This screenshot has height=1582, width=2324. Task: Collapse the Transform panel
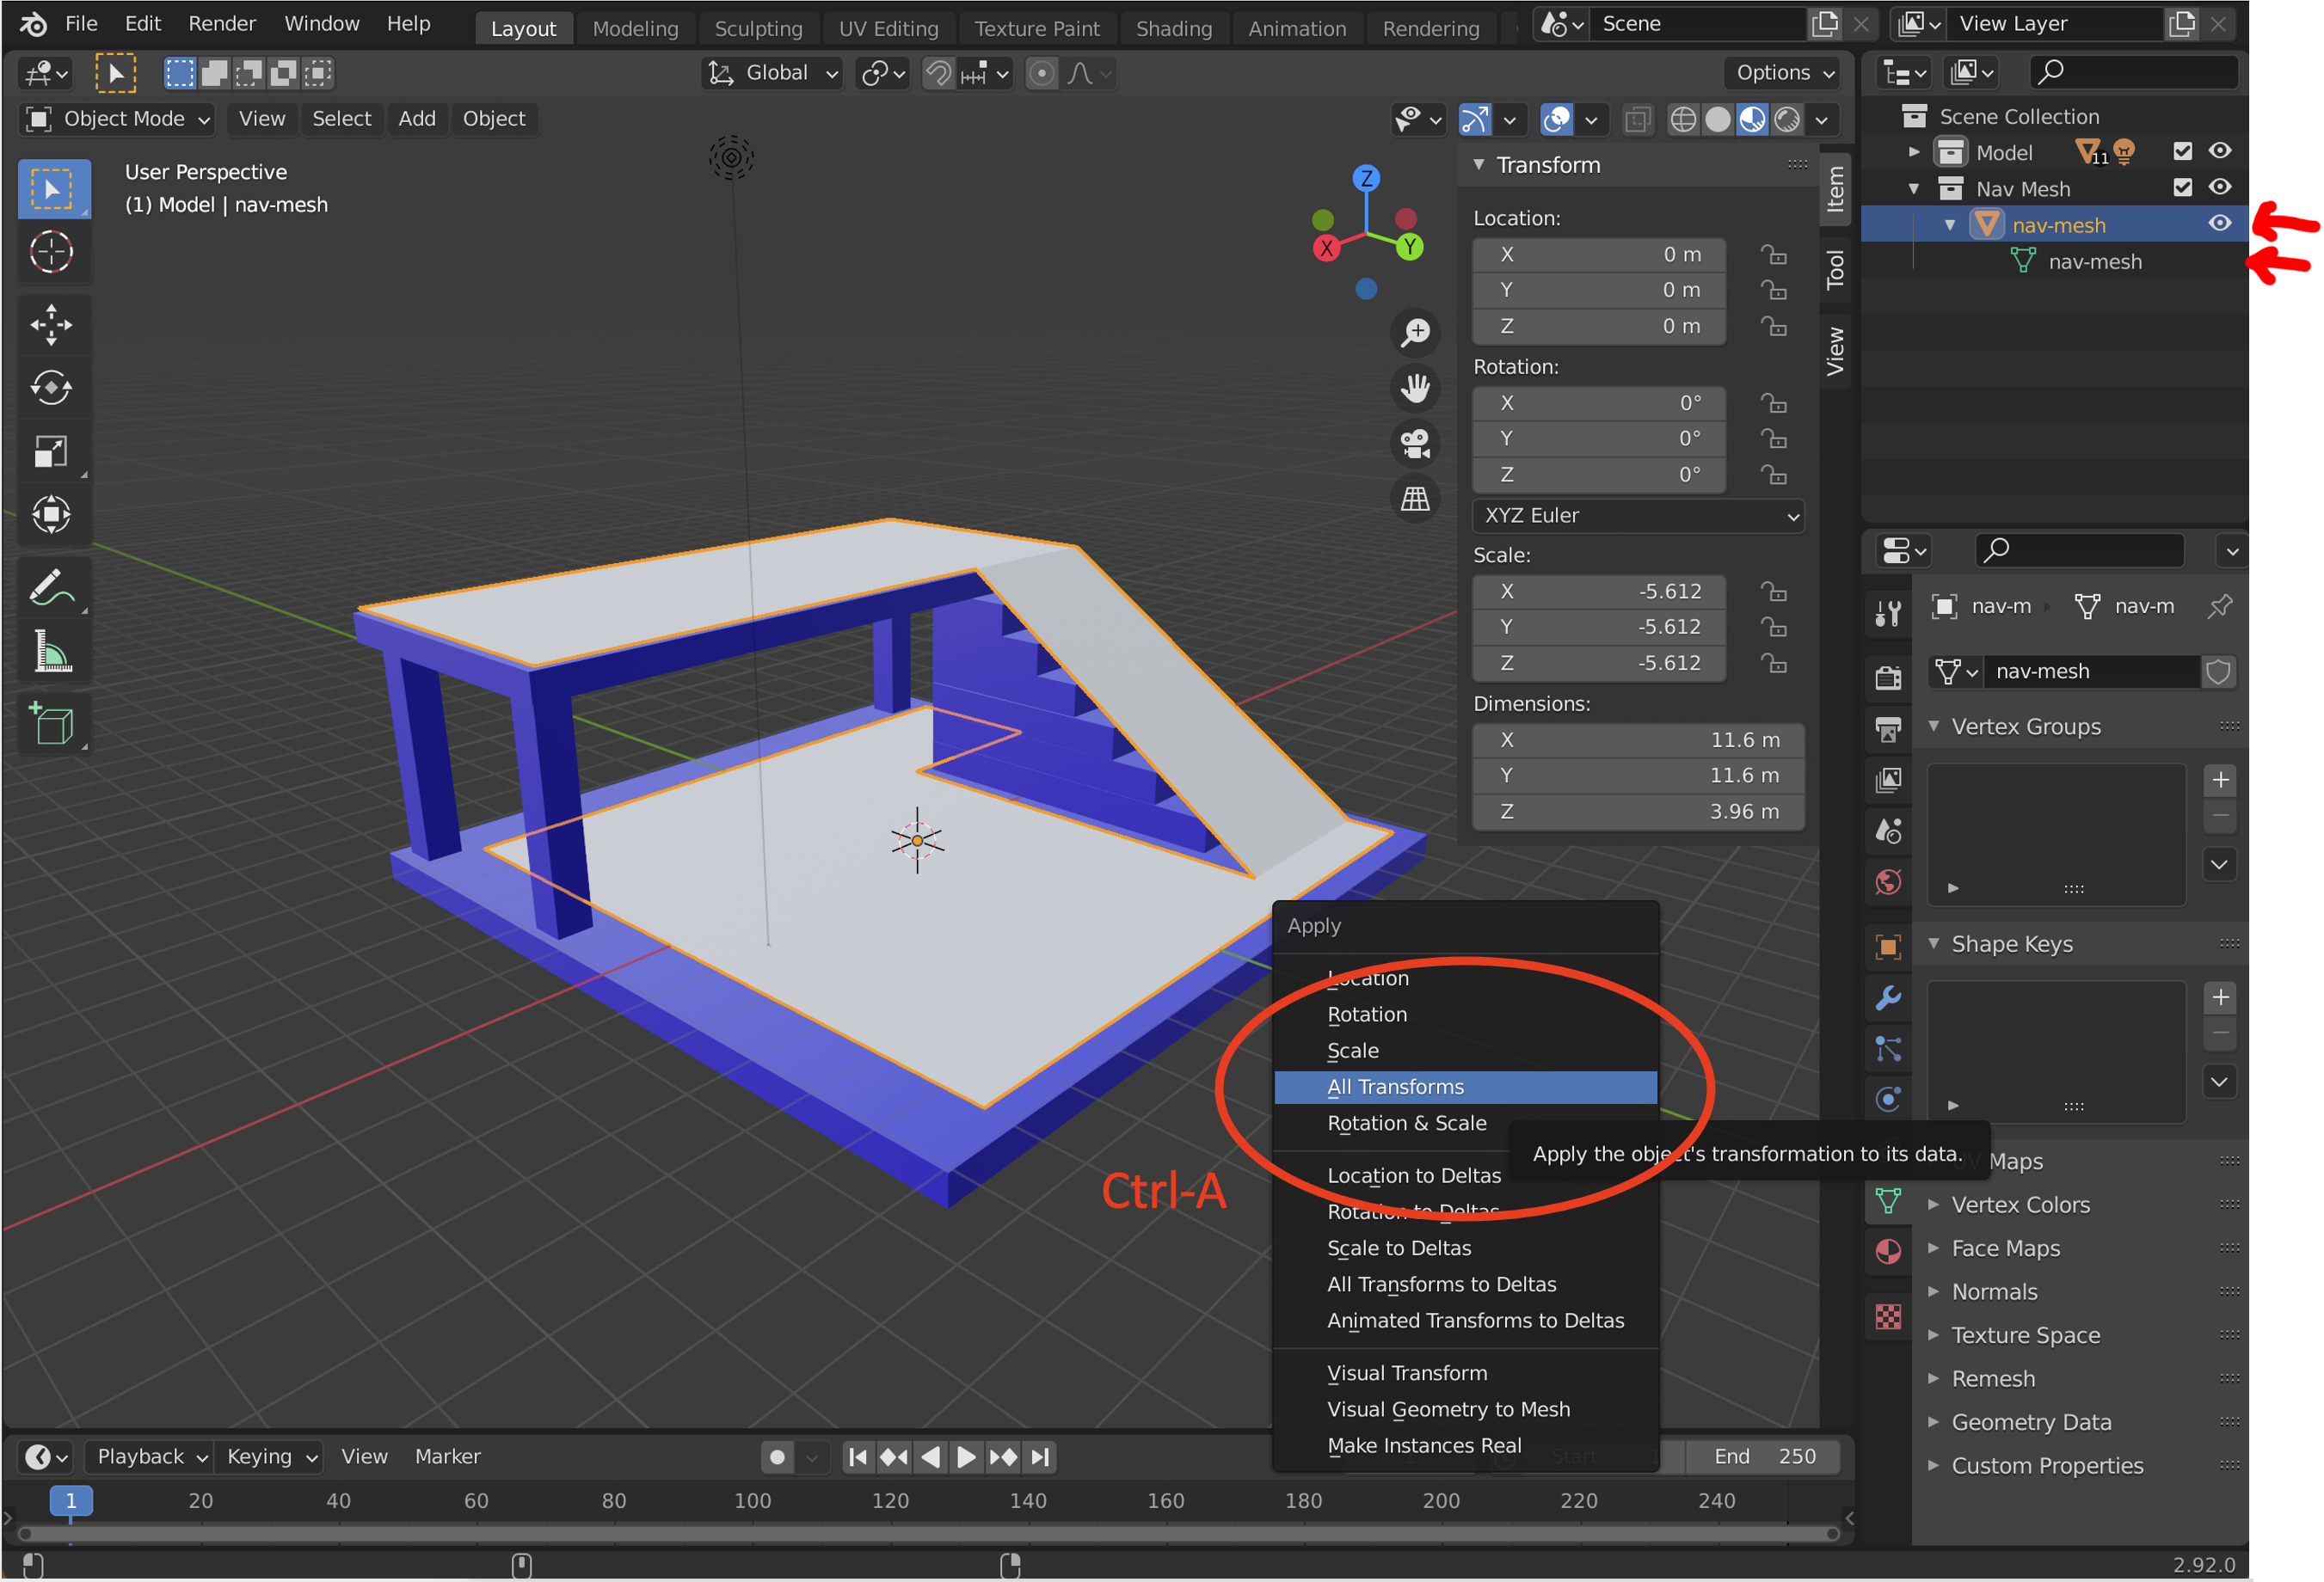[x=1479, y=165]
